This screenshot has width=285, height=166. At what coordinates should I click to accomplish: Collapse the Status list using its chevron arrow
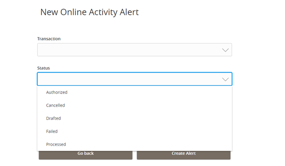pyautogui.click(x=225, y=79)
